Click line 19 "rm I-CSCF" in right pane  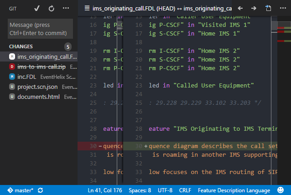(x=166, y=51)
